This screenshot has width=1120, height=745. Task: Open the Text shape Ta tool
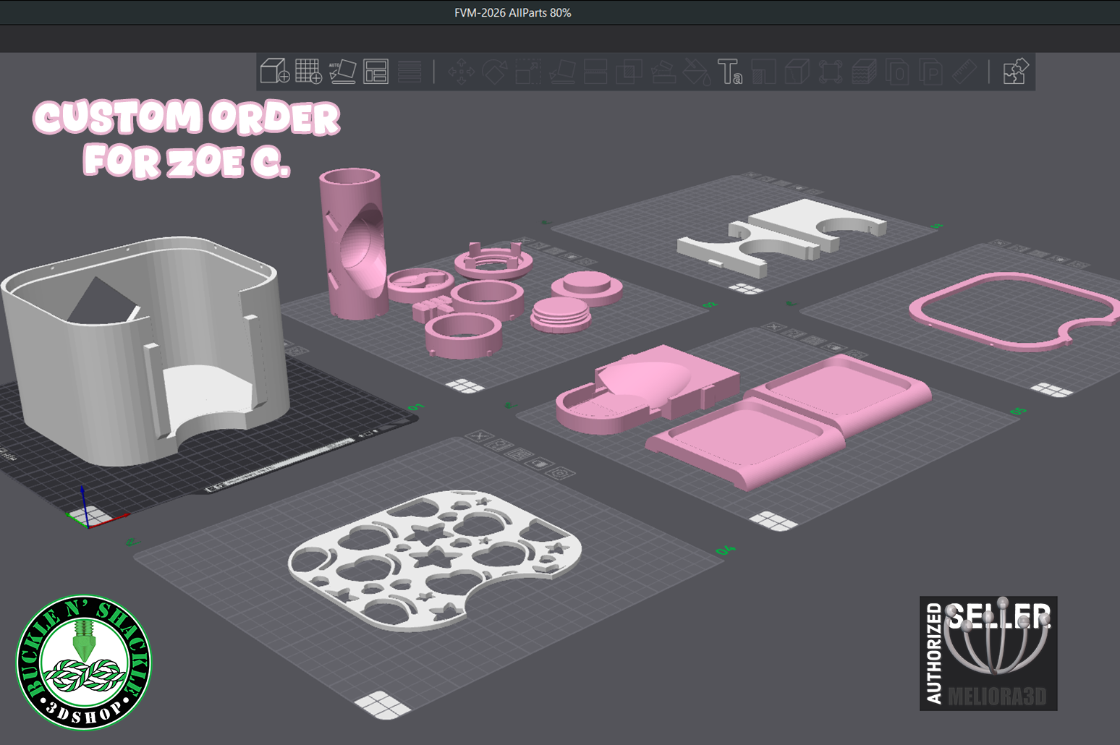point(730,72)
